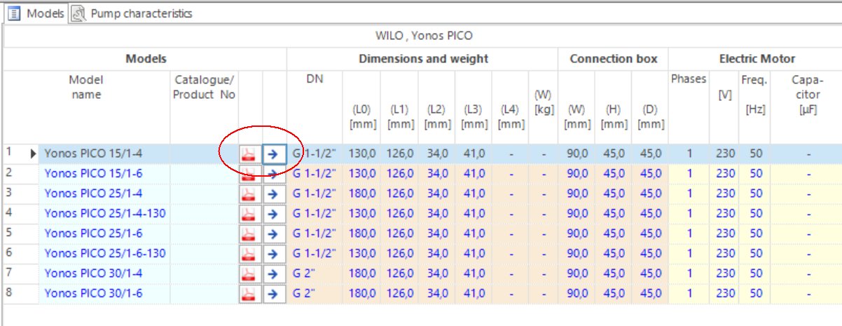This screenshot has width=842, height=326.
Task: Click arrow button for Yonos PICO 30/1-6
Action: [274, 294]
